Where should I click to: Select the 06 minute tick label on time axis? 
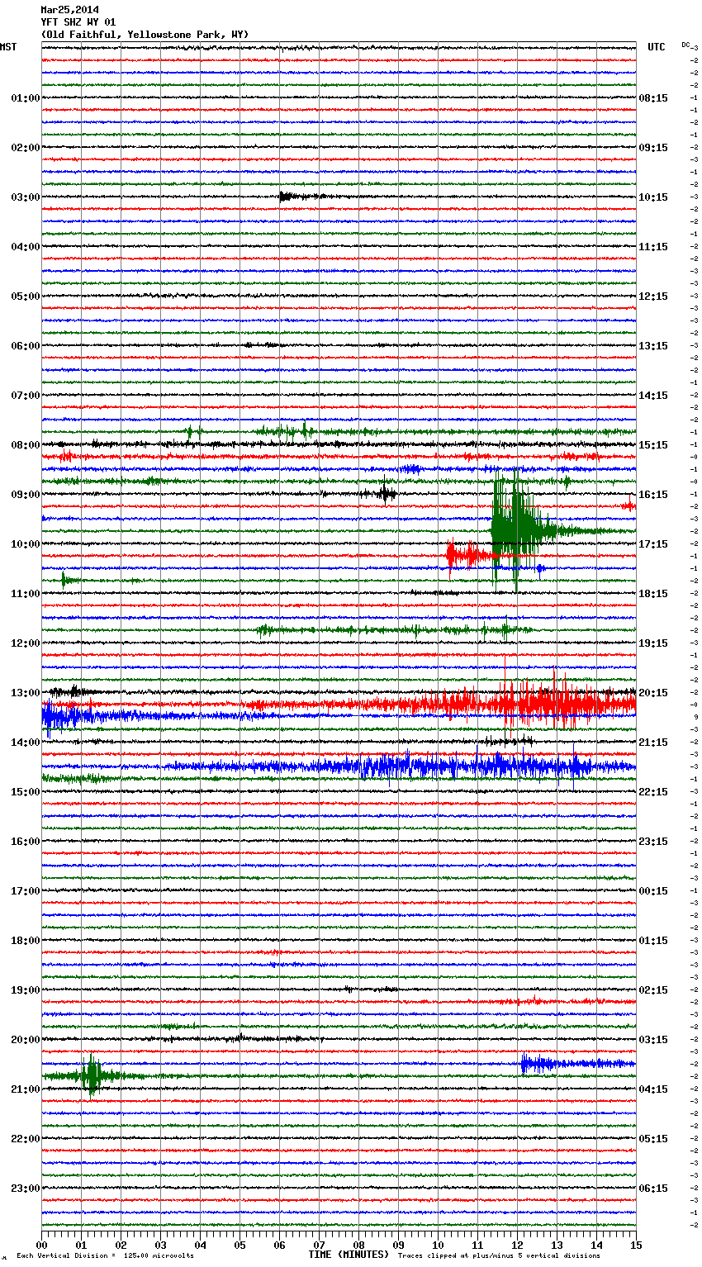point(279,1245)
